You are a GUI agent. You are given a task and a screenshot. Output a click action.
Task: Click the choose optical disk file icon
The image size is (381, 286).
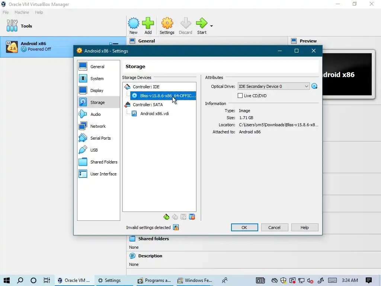click(314, 86)
